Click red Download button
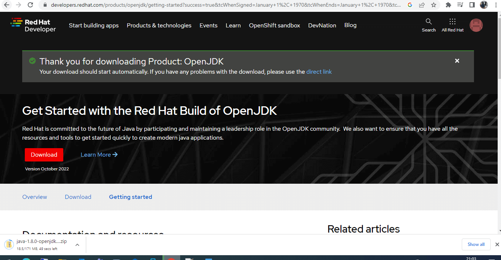The image size is (501, 260). coord(44,155)
